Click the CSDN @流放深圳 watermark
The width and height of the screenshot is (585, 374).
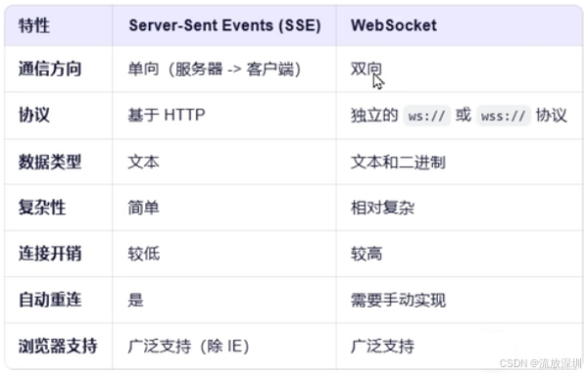541,363
